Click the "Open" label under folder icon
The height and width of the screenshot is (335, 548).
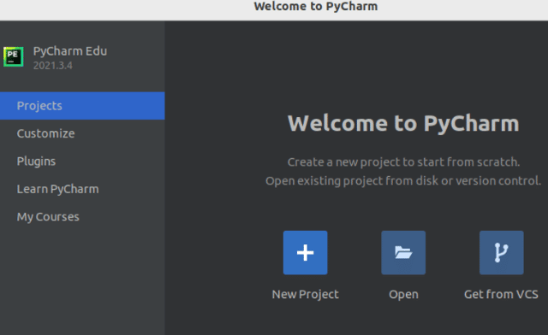tap(403, 295)
